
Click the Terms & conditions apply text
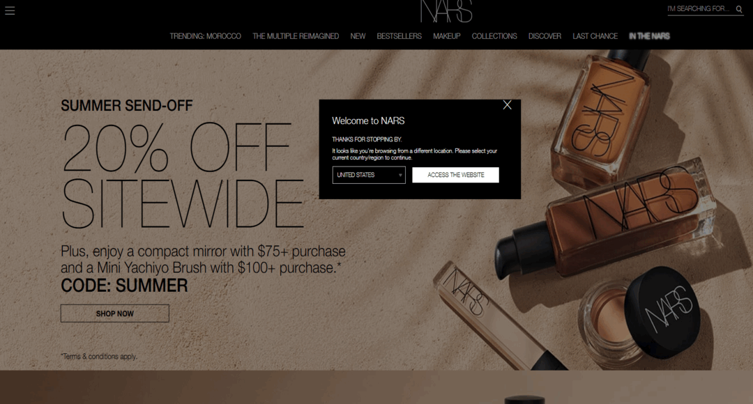click(x=99, y=357)
